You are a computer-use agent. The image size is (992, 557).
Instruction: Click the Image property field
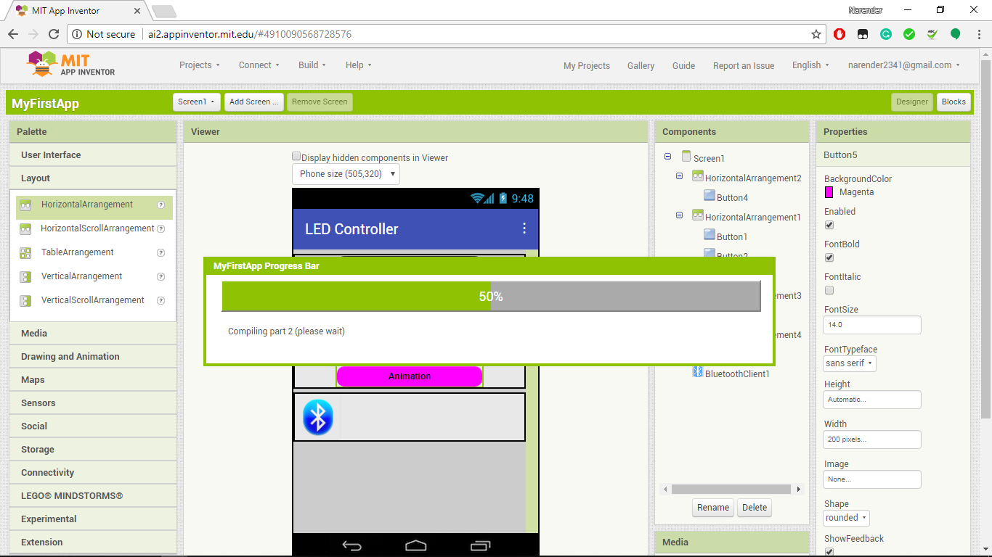point(872,479)
